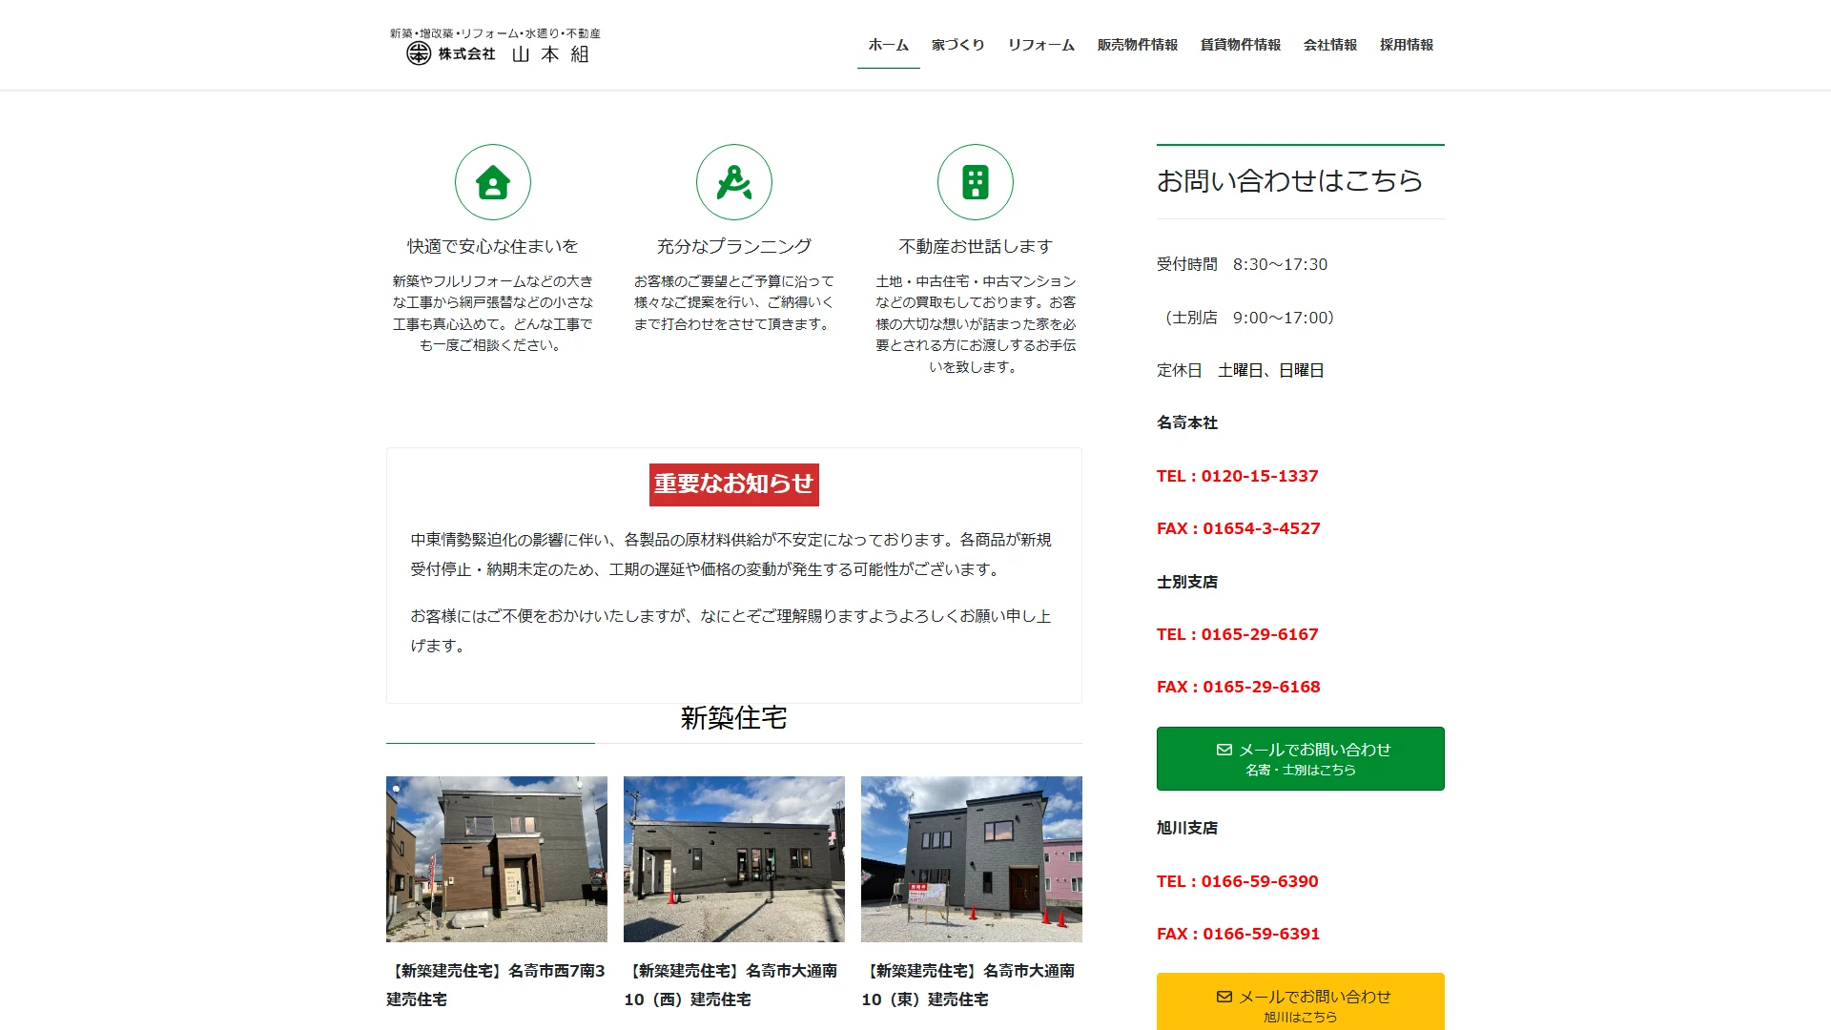Click the 新築住宅 section heading

734,718
